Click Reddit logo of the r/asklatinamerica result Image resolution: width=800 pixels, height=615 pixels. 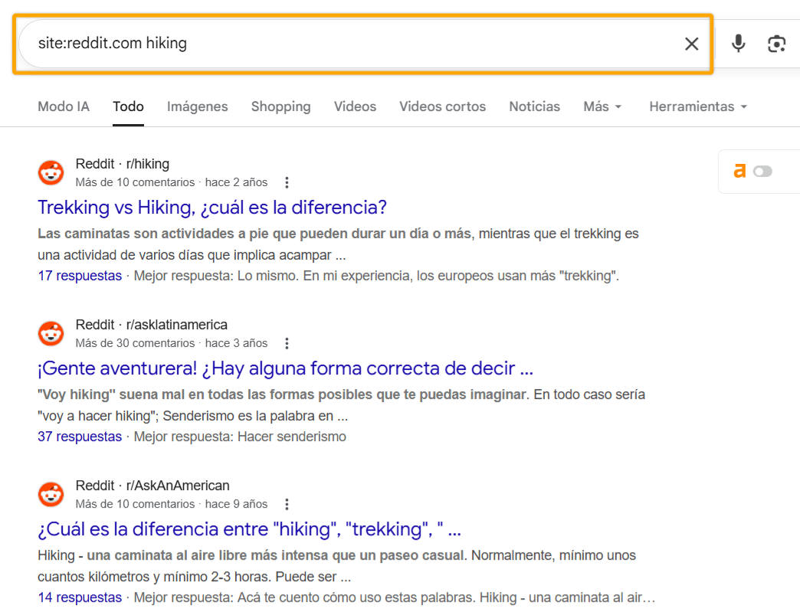[51, 333]
